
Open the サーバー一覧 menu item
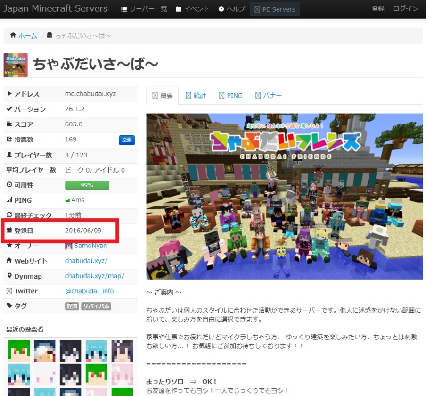[144, 9]
